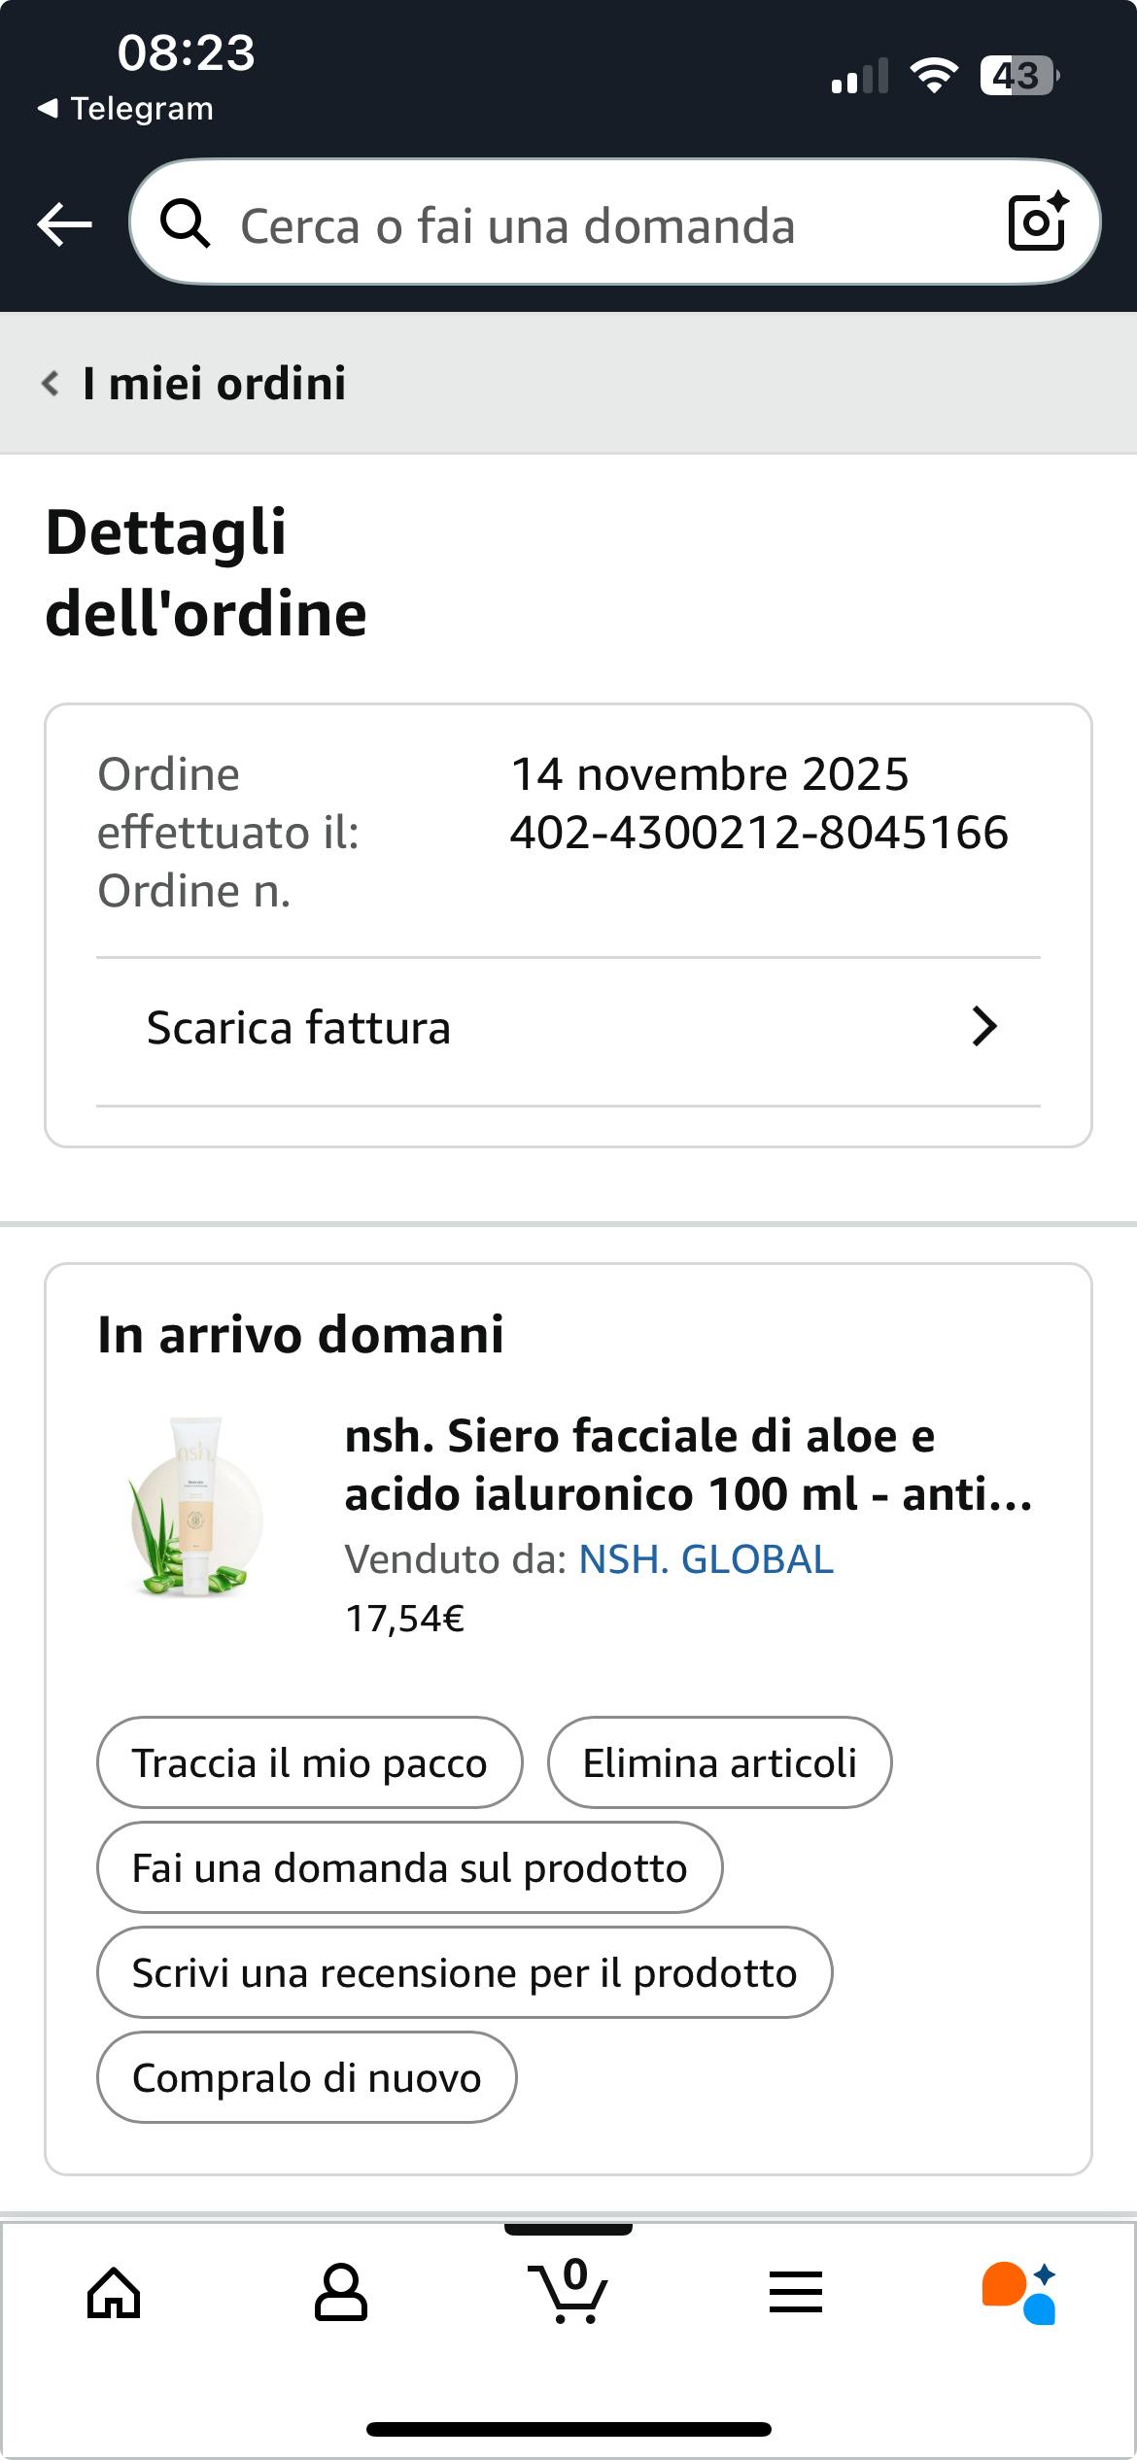Return to Telegram via status bar
This screenshot has width=1137, height=2460.
click(126, 109)
